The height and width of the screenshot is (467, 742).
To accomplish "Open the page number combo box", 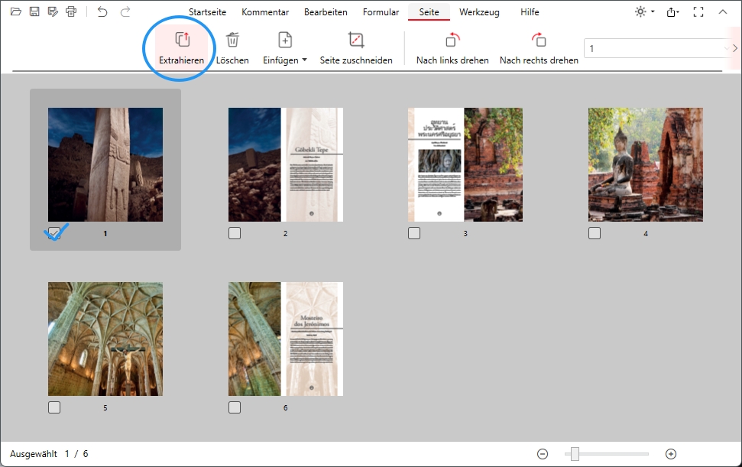I will (x=725, y=48).
